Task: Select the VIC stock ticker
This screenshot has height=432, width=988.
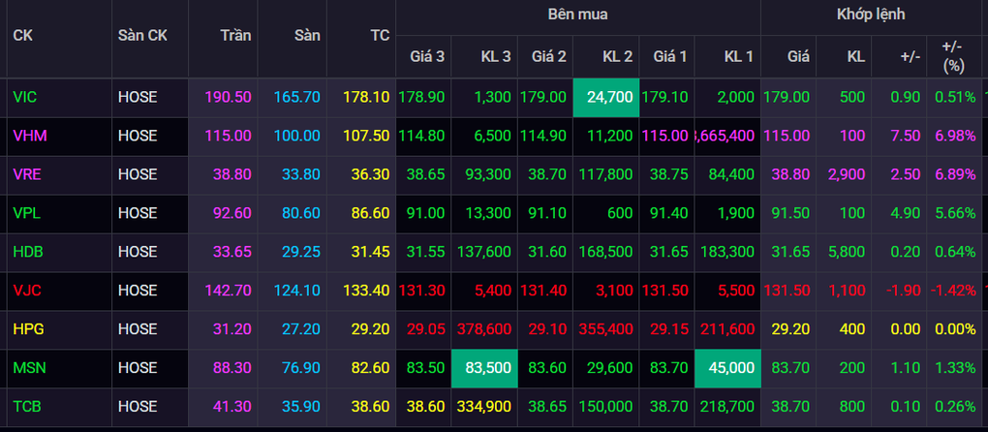Action: [x=25, y=97]
